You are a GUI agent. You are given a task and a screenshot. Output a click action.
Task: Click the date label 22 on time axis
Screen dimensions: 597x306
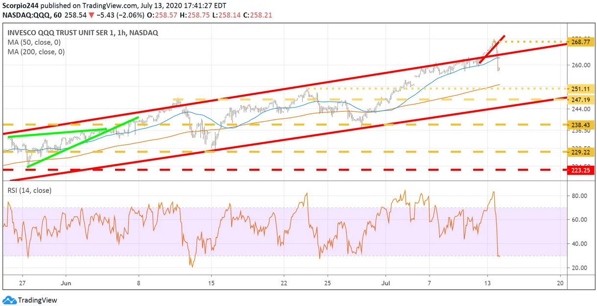point(284,283)
